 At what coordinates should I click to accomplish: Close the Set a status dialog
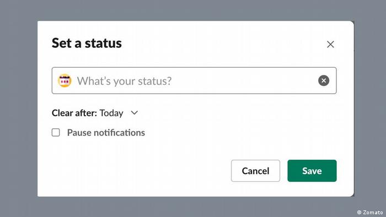[x=330, y=44]
